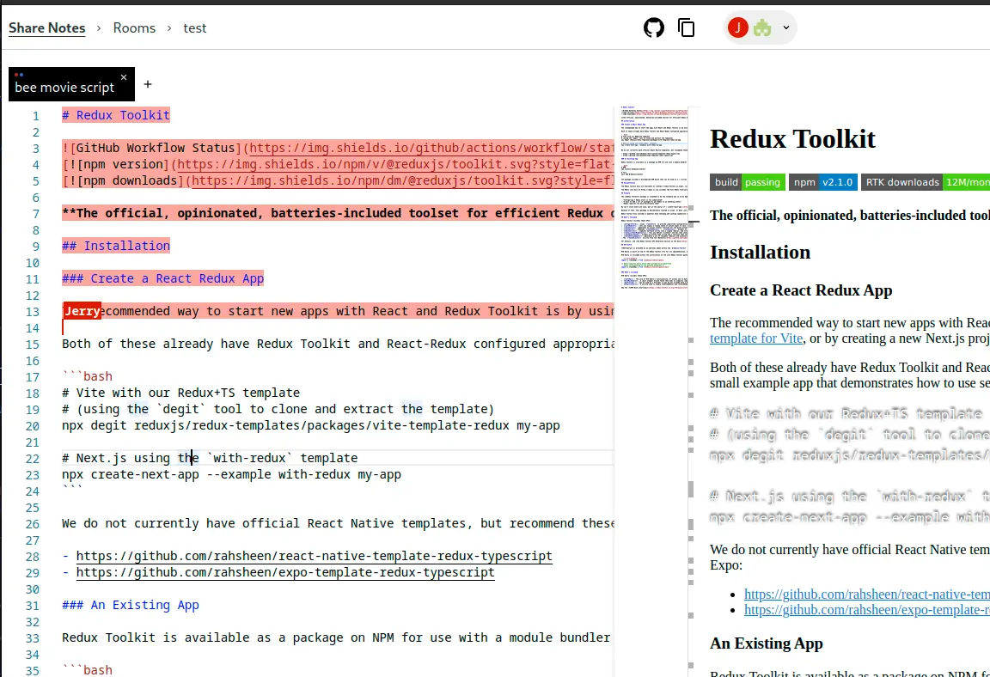This screenshot has height=677, width=990.
Task: Open a new note tab with the plus
Action: click(x=147, y=84)
